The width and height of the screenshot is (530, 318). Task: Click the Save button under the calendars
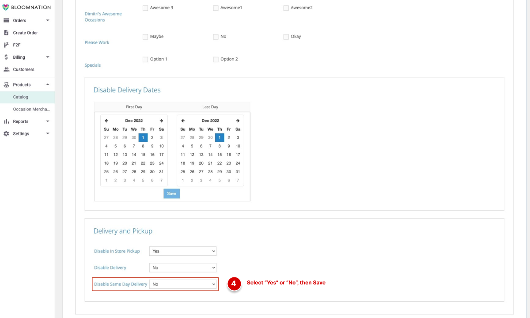coord(171,193)
